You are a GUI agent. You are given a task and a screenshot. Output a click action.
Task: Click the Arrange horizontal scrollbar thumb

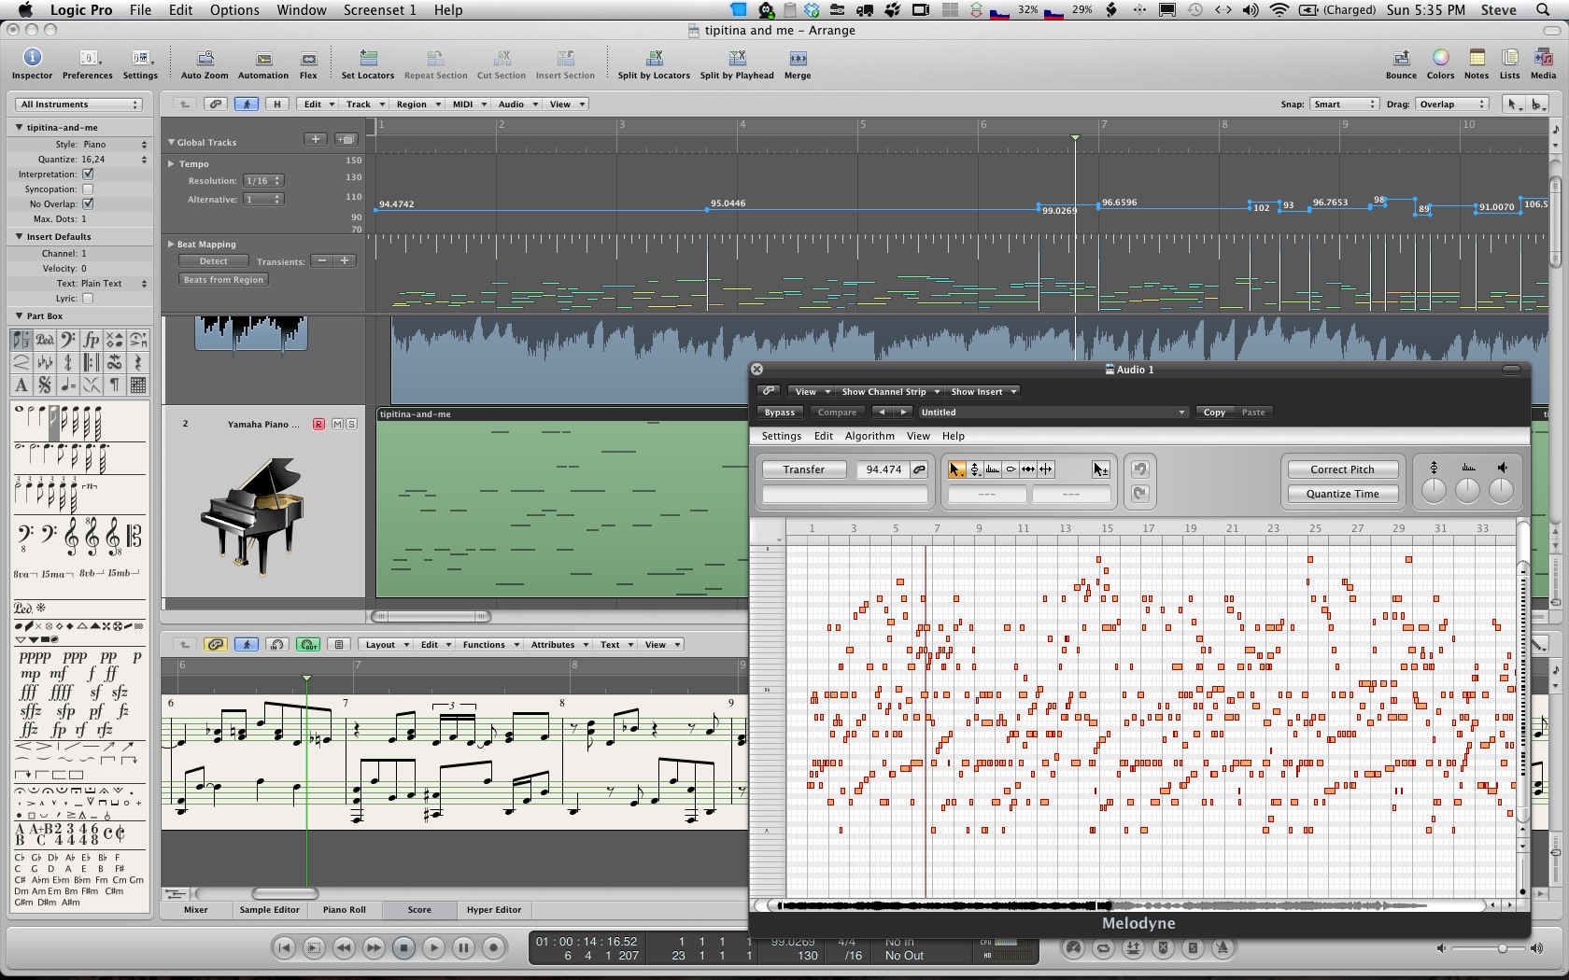pyautogui.click(x=431, y=616)
